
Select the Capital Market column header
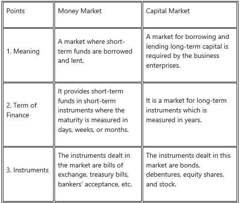pyautogui.click(x=190, y=15)
